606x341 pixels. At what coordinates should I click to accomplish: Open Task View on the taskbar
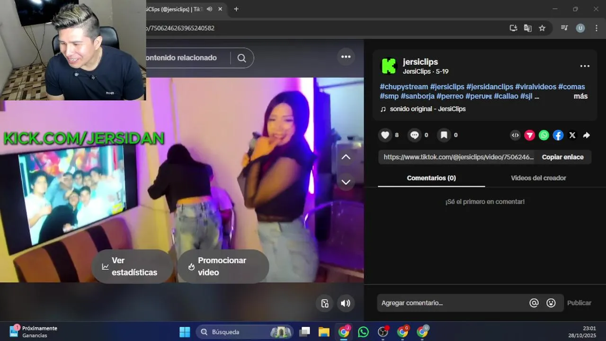(x=305, y=332)
